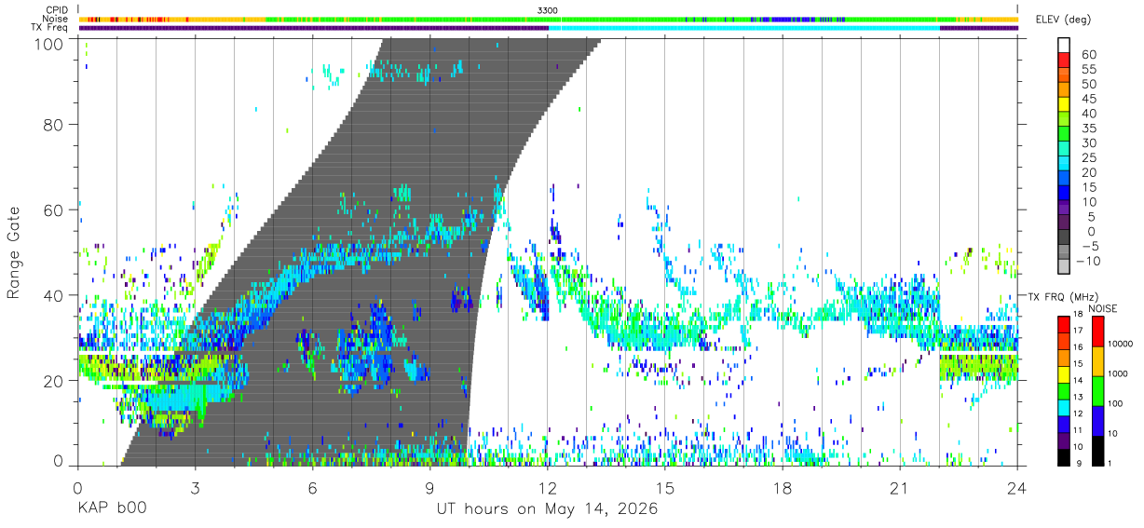Viewport: 1144px width, 528px height.
Task: Click the red top segment of TX frequency legend
Action: point(1063,323)
